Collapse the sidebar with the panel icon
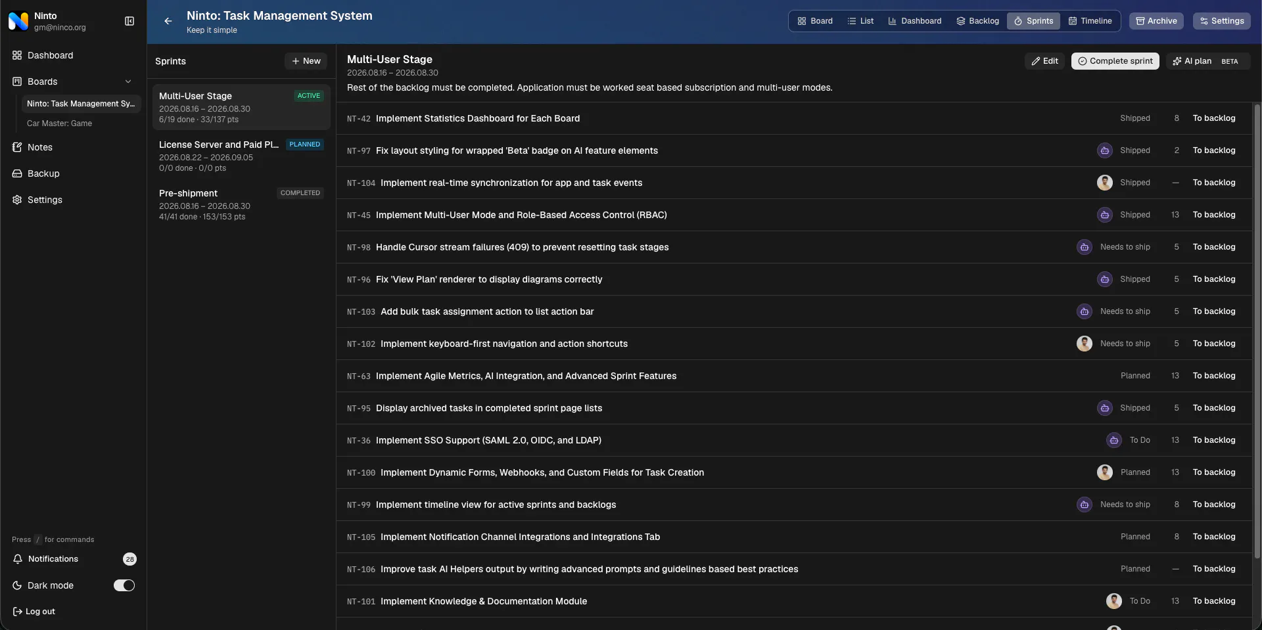 point(129,21)
